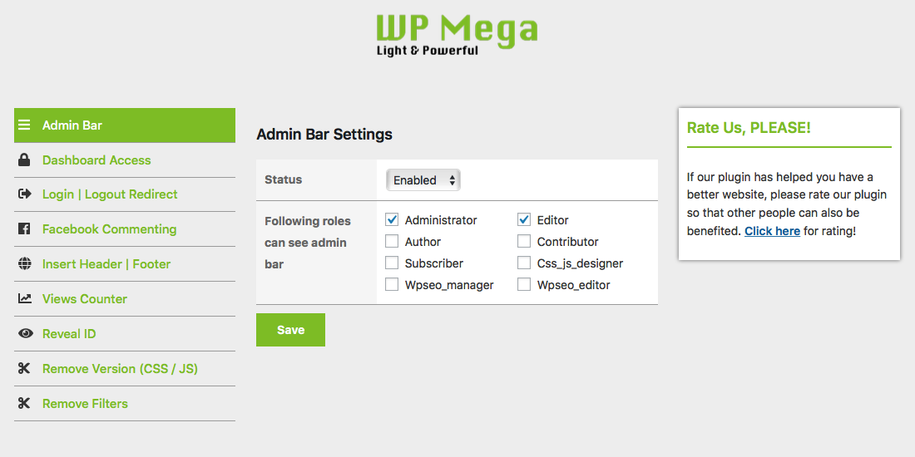Click the hamburger icon beside Admin Bar
The image size is (915, 457).
(24, 125)
